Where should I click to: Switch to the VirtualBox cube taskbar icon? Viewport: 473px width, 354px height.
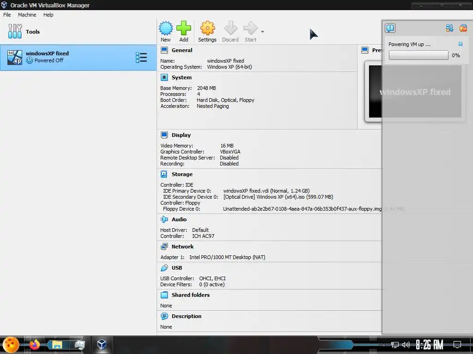pos(102,344)
